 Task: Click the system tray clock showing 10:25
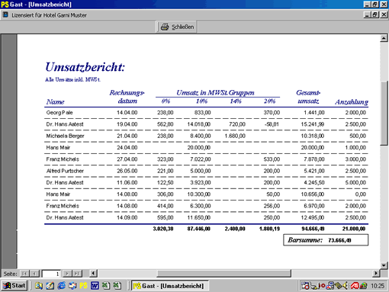(378, 286)
